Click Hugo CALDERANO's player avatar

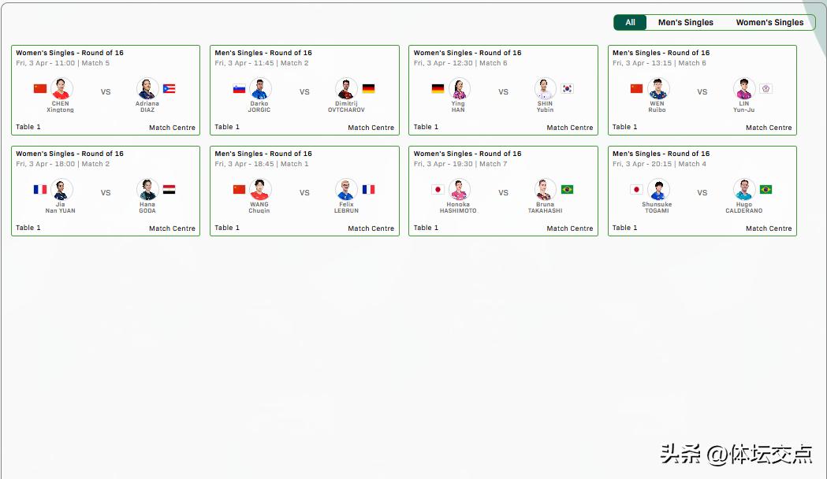(x=743, y=188)
